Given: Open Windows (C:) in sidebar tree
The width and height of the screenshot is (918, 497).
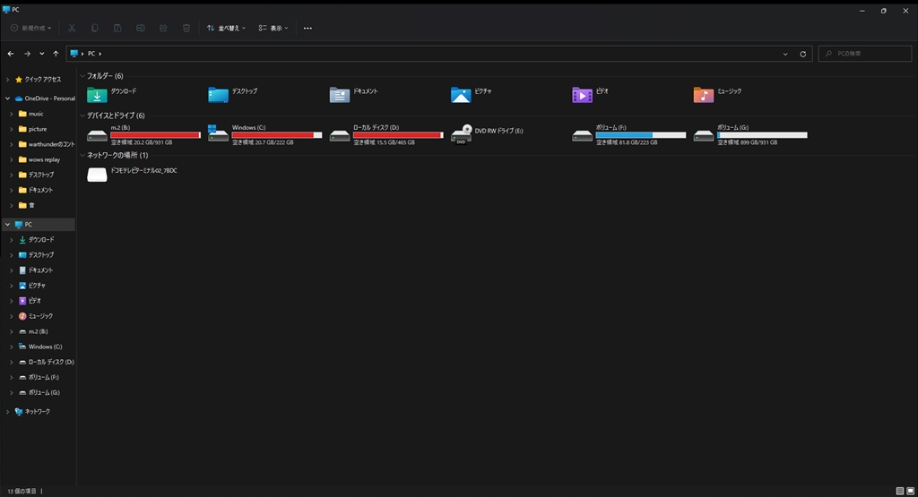Looking at the screenshot, I should click(40, 347).
